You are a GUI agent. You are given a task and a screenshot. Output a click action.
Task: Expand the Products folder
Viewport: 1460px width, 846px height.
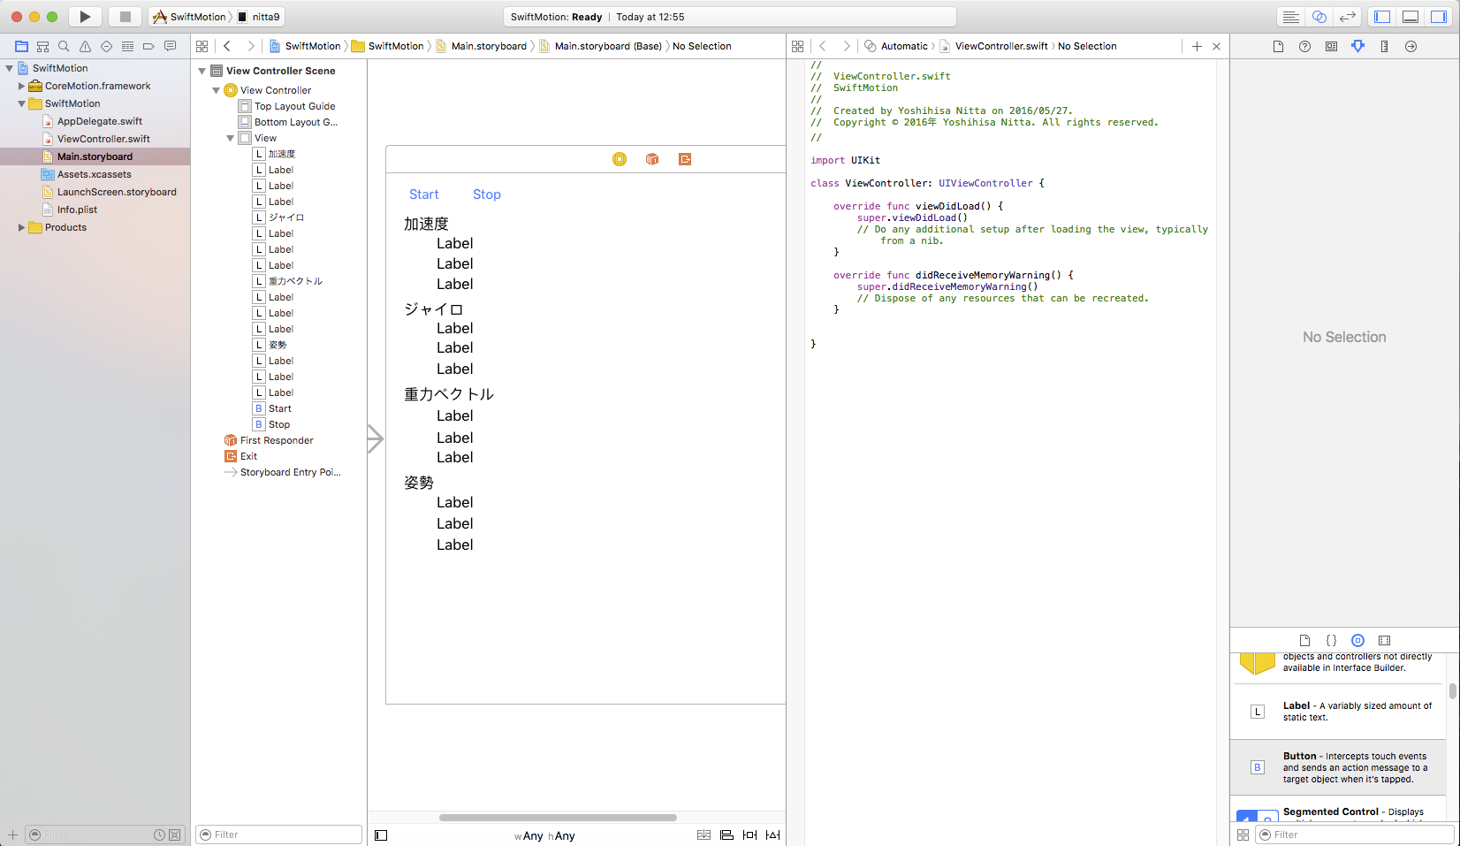coord(22,227)
